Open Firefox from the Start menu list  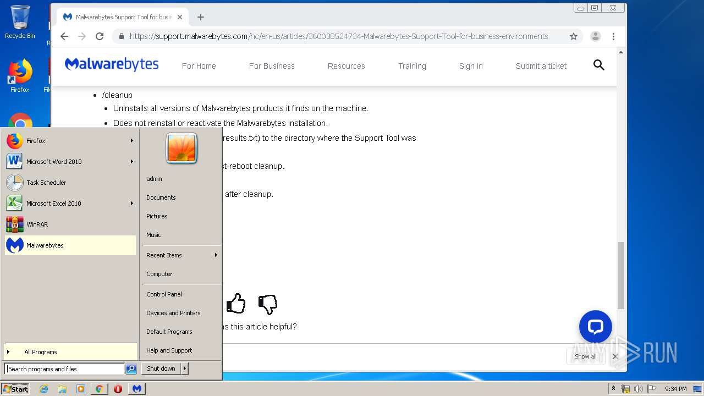[70, 141]
